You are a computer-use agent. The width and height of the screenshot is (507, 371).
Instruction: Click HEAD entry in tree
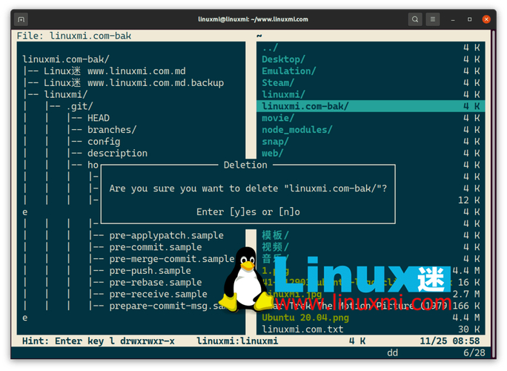coord(99,118)
